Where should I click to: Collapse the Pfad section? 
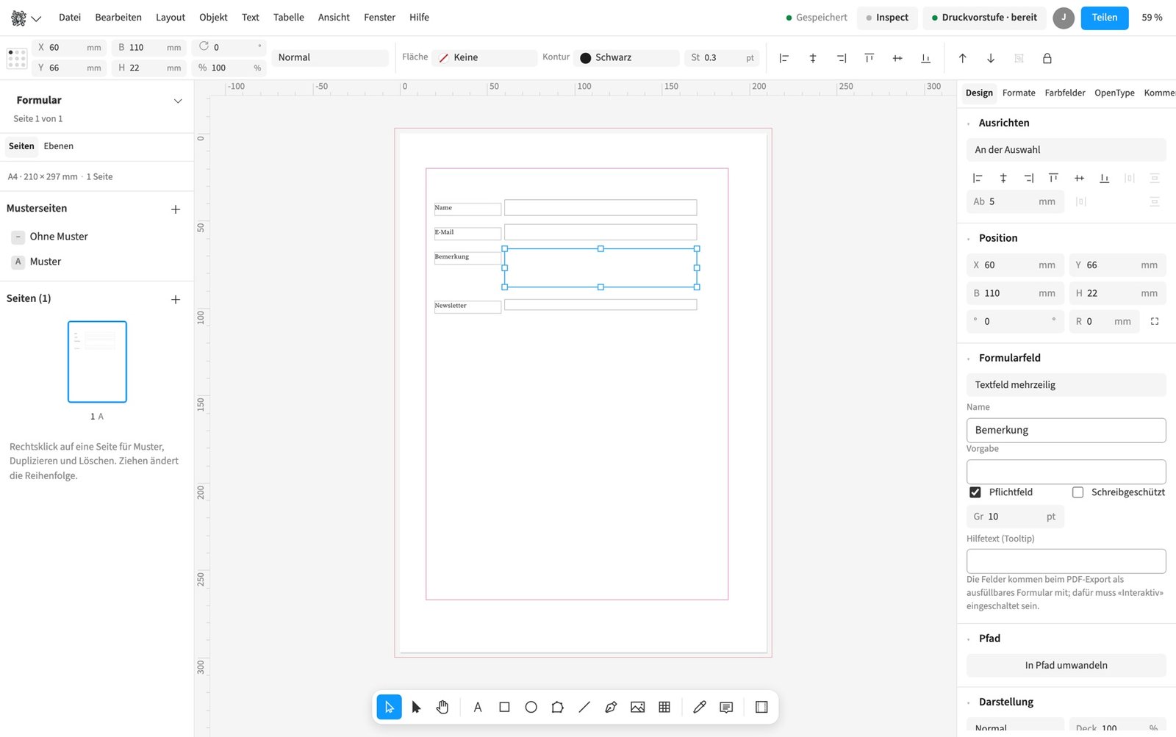969,639
